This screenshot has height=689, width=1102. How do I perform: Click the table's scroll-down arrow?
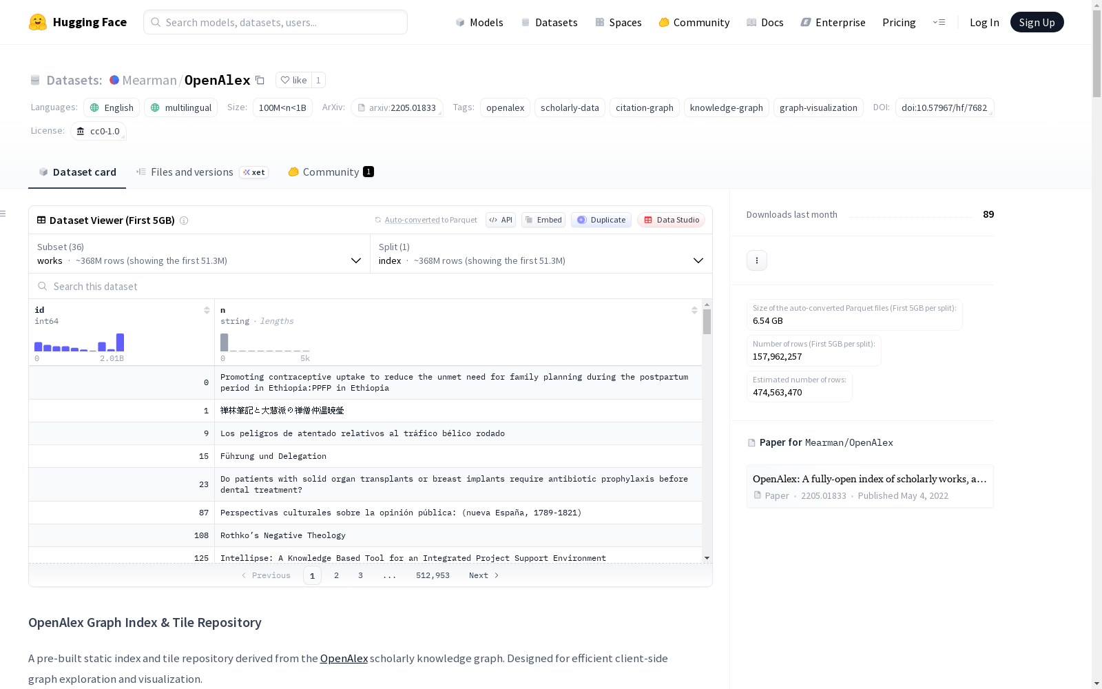pos(707,557)
